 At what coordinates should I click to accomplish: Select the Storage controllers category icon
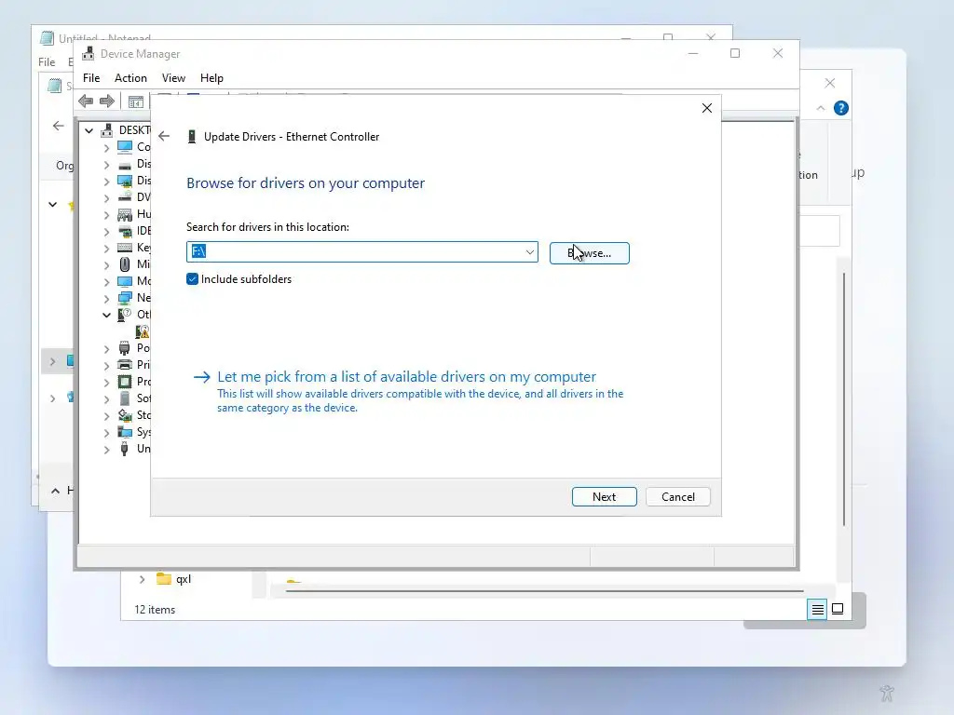pos(125,415)
